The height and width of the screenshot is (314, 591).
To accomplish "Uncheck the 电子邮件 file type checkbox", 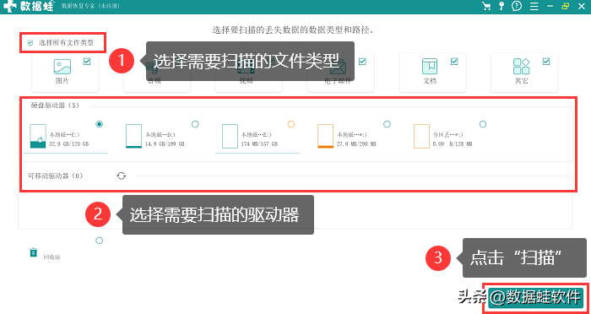I will pos(362,62).
